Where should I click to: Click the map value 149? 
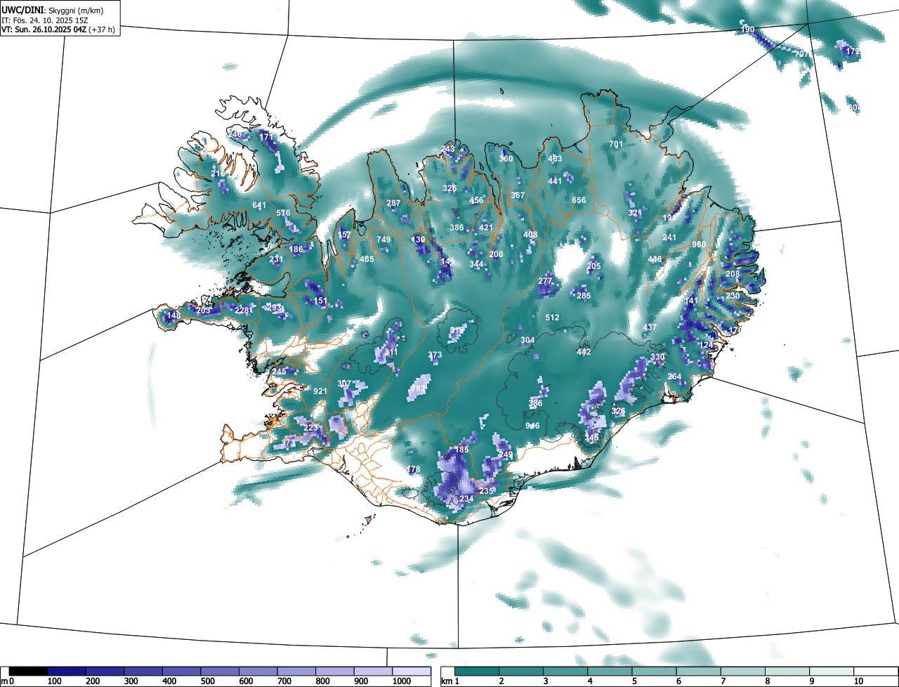pyautogui.click(x=447, y=261)
